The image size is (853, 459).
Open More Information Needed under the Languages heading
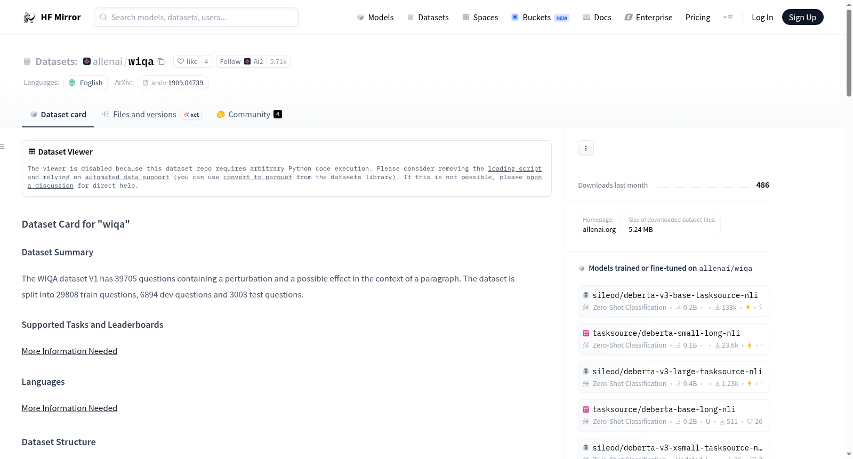(x=69, y=408)
